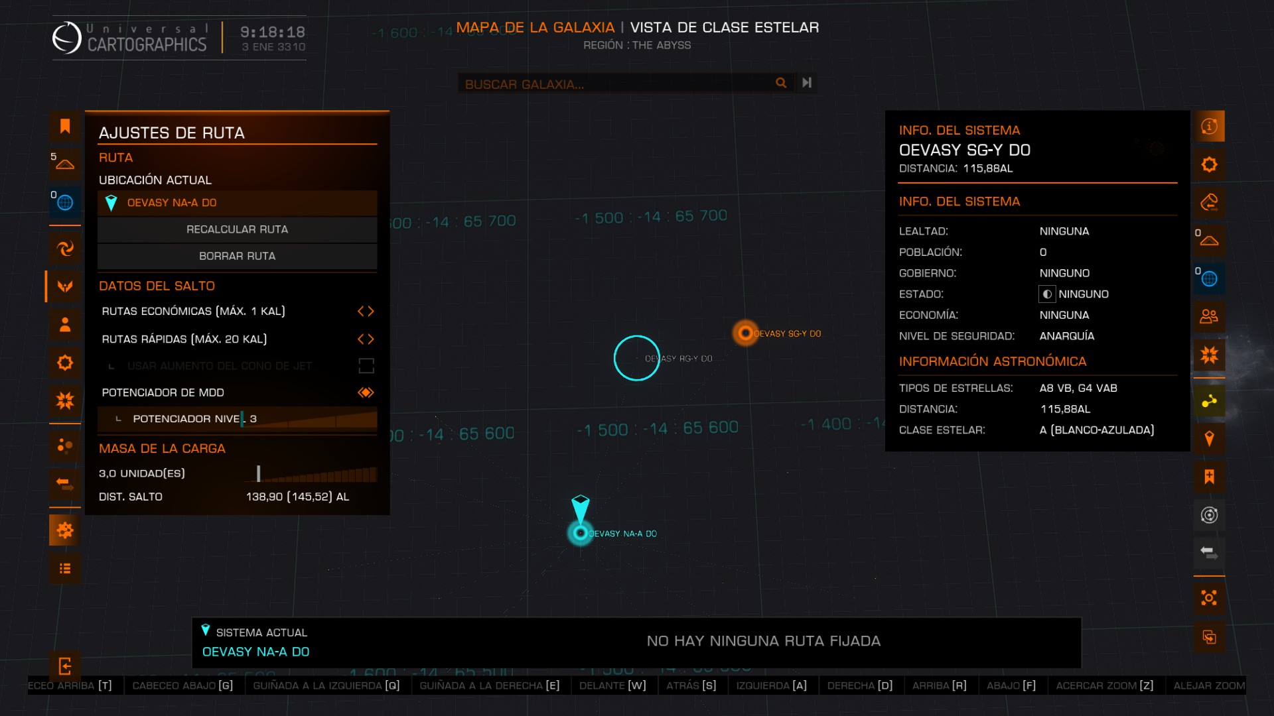1274x716 pixels.
Task: Open the right sidebar planet scan icon
Action: tap(1209, 202)
